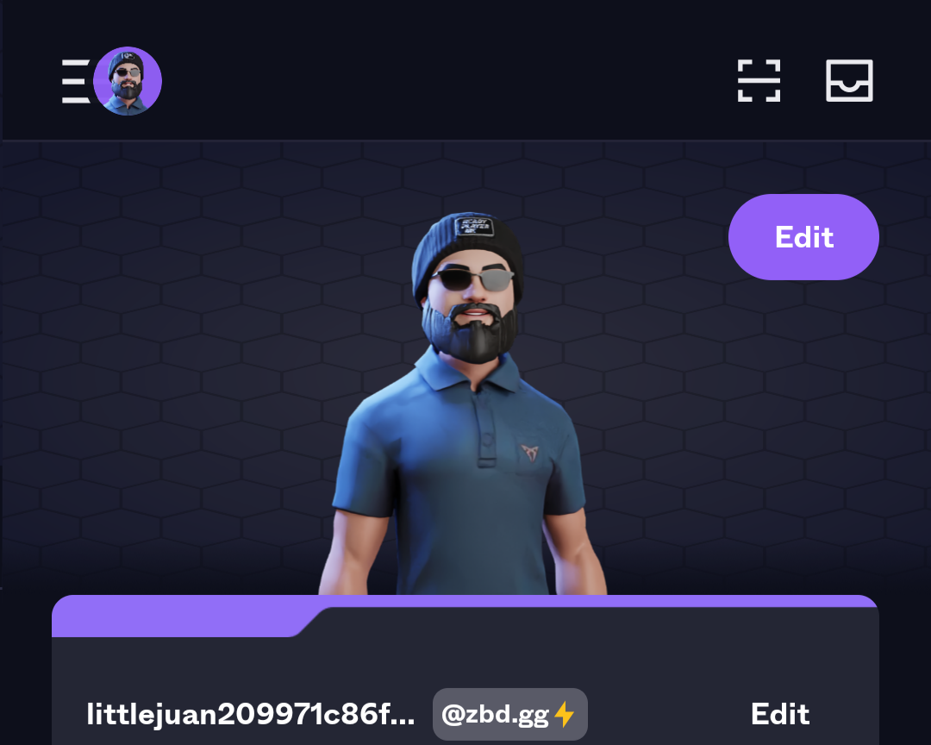Click the avatar's sunglasses
Viewport: 931px width, 745px height.
pyautogui.click(x=472, y=279)
